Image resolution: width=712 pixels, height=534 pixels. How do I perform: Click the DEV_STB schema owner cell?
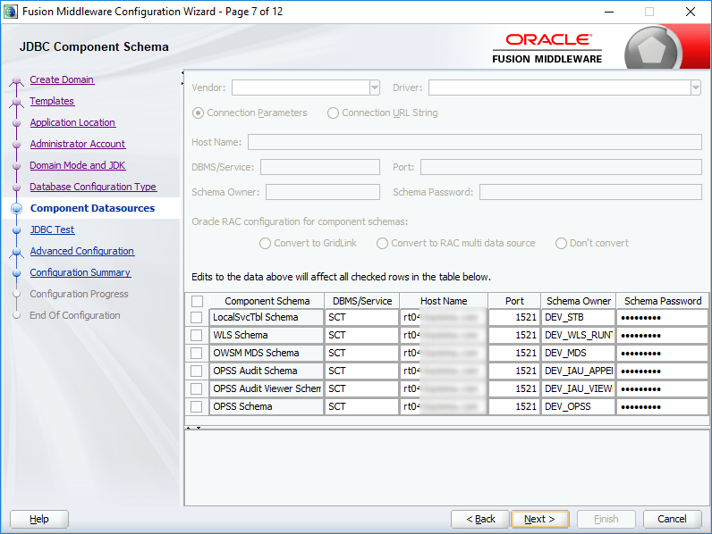coord(578,317)
